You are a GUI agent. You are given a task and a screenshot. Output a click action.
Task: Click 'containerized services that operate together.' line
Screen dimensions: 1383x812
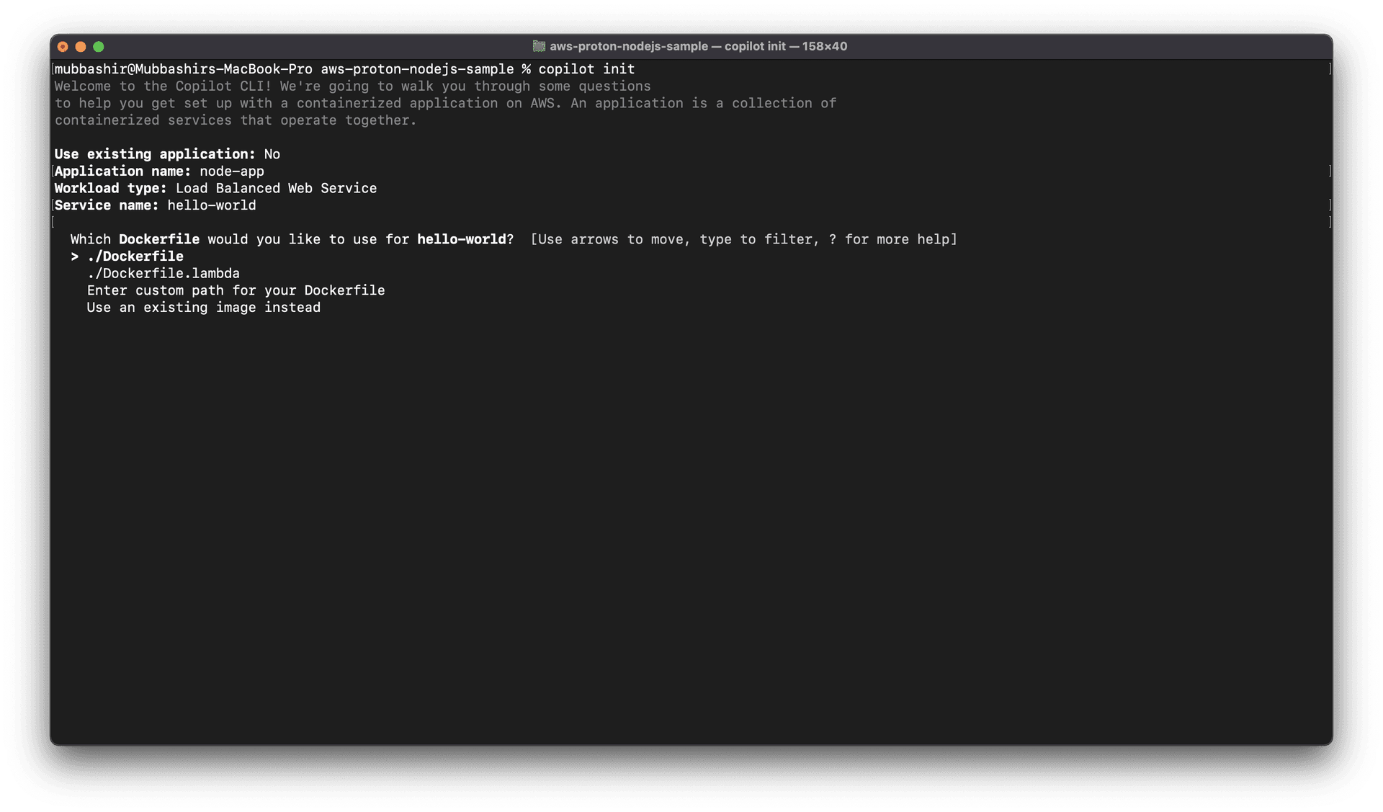pos(236,120)
